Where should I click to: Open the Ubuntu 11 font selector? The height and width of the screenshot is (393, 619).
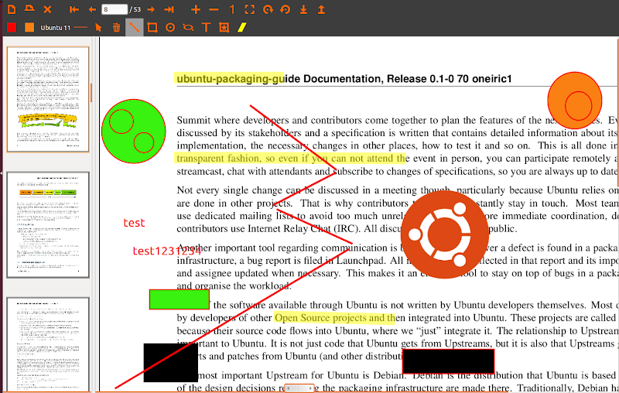(55, 28)
